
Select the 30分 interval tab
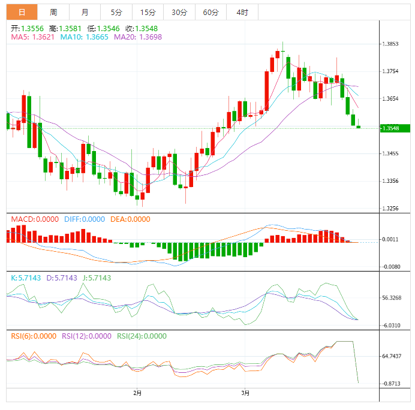179,12
